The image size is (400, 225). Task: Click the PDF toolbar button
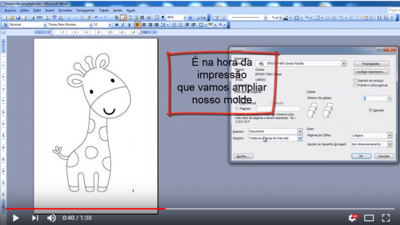point(40,18)
